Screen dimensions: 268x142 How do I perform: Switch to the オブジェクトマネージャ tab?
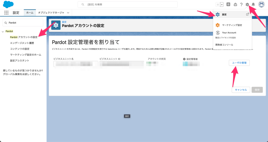[51, 13]
